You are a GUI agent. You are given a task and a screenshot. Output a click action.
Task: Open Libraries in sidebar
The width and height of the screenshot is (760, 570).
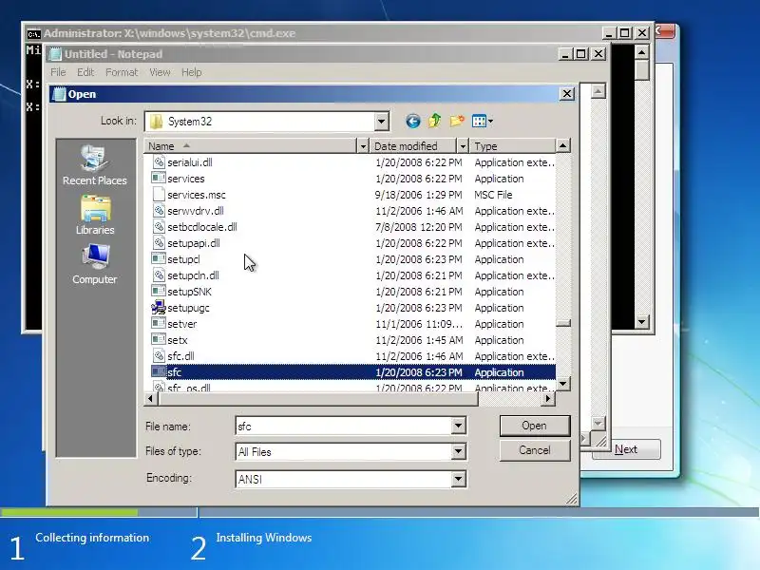click(95, 216)
